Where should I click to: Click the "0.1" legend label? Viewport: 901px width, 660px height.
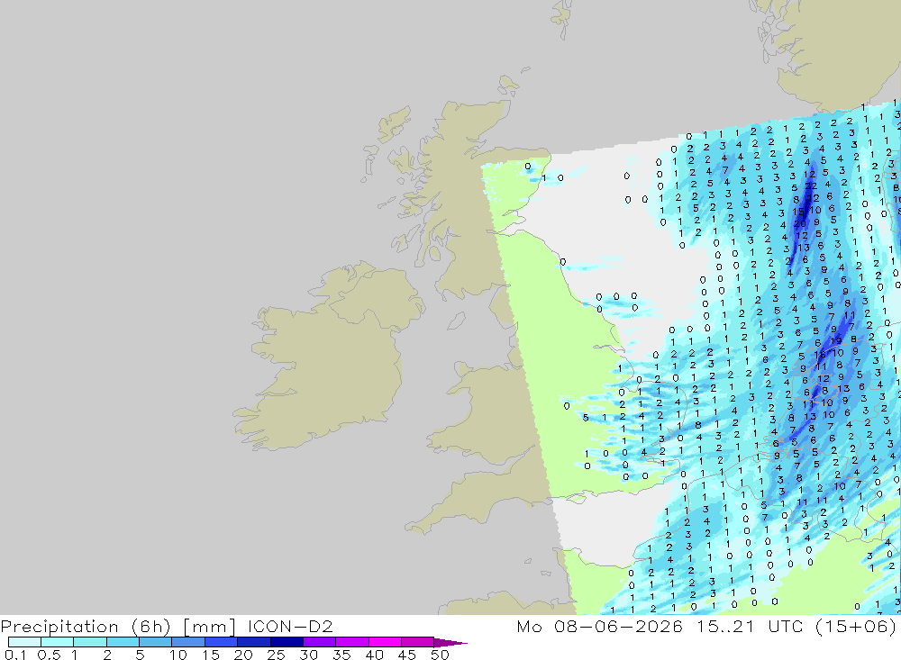click(15, 655)
